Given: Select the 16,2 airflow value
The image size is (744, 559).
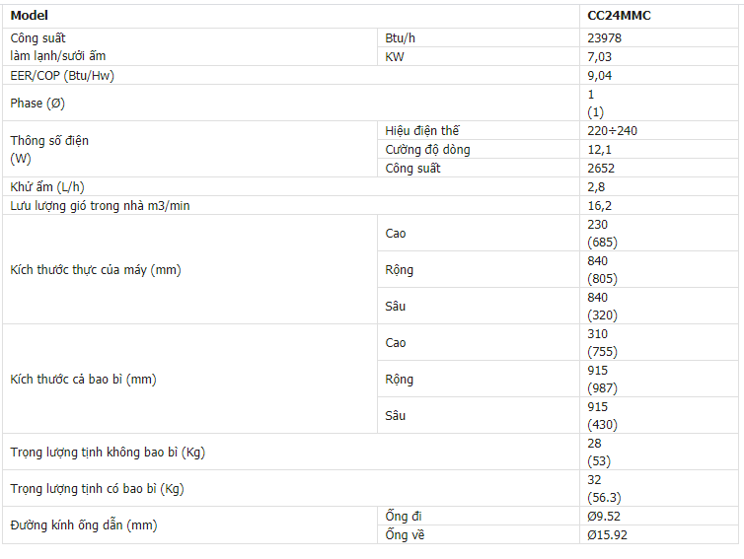Looking at the screenshot, I should pos(600,206).
